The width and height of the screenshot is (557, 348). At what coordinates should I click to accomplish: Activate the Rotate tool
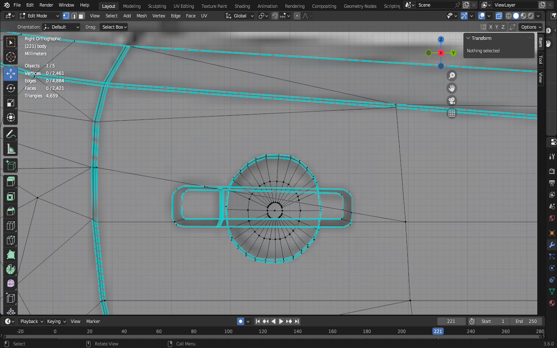point(11,88)
